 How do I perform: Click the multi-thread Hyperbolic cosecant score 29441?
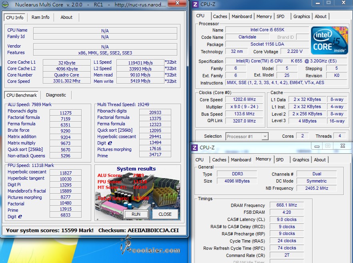[155, 137]
